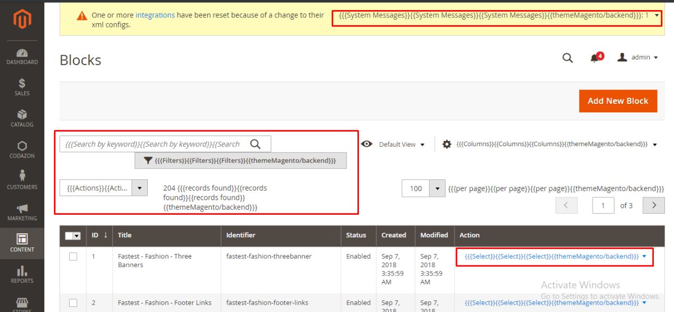The height and width of the screenshot is (312, 674).
Task: Open Select action menu for block 2
Action: pyautogui.click(x=555, y=302)
